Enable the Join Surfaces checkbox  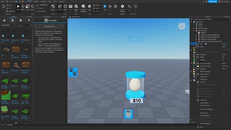tap(36, 11)
